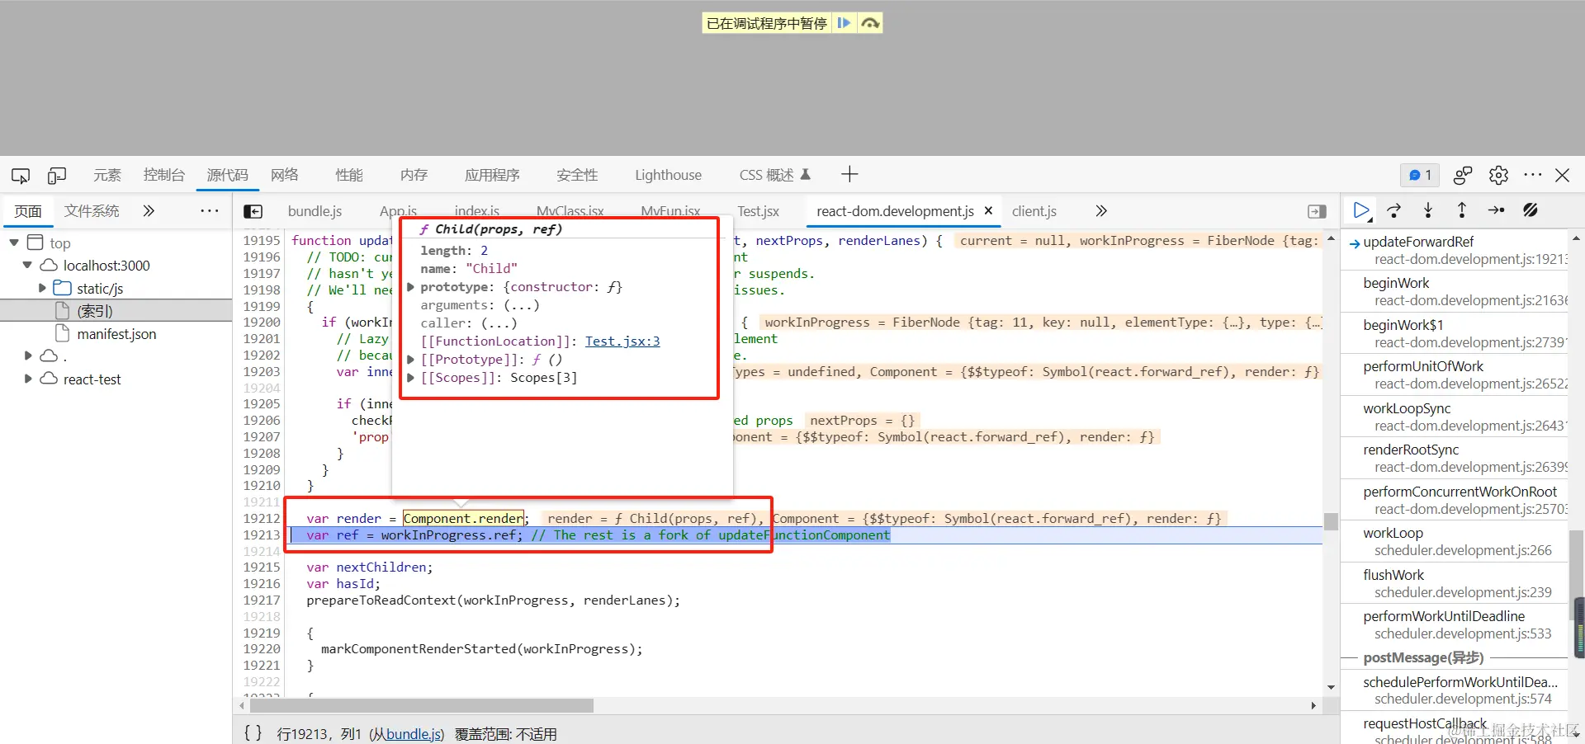Open the issues counter badge
Screen dimensions: 1585x744
pyautogui.click(x=1420, y=175)
